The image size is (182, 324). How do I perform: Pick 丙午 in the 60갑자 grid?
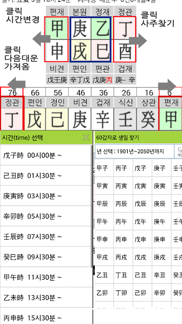click(x=124, y=222)
